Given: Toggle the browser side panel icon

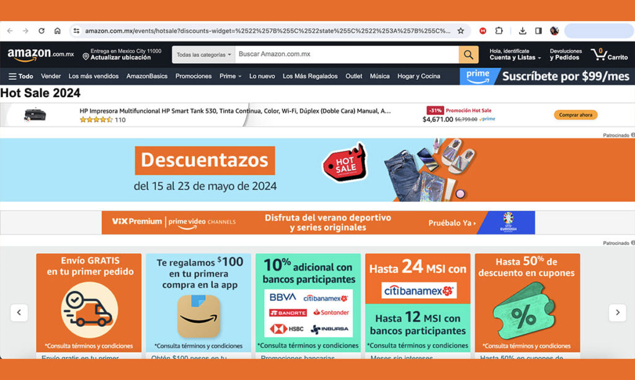Looking at the screenshot, I should [538, 31].
